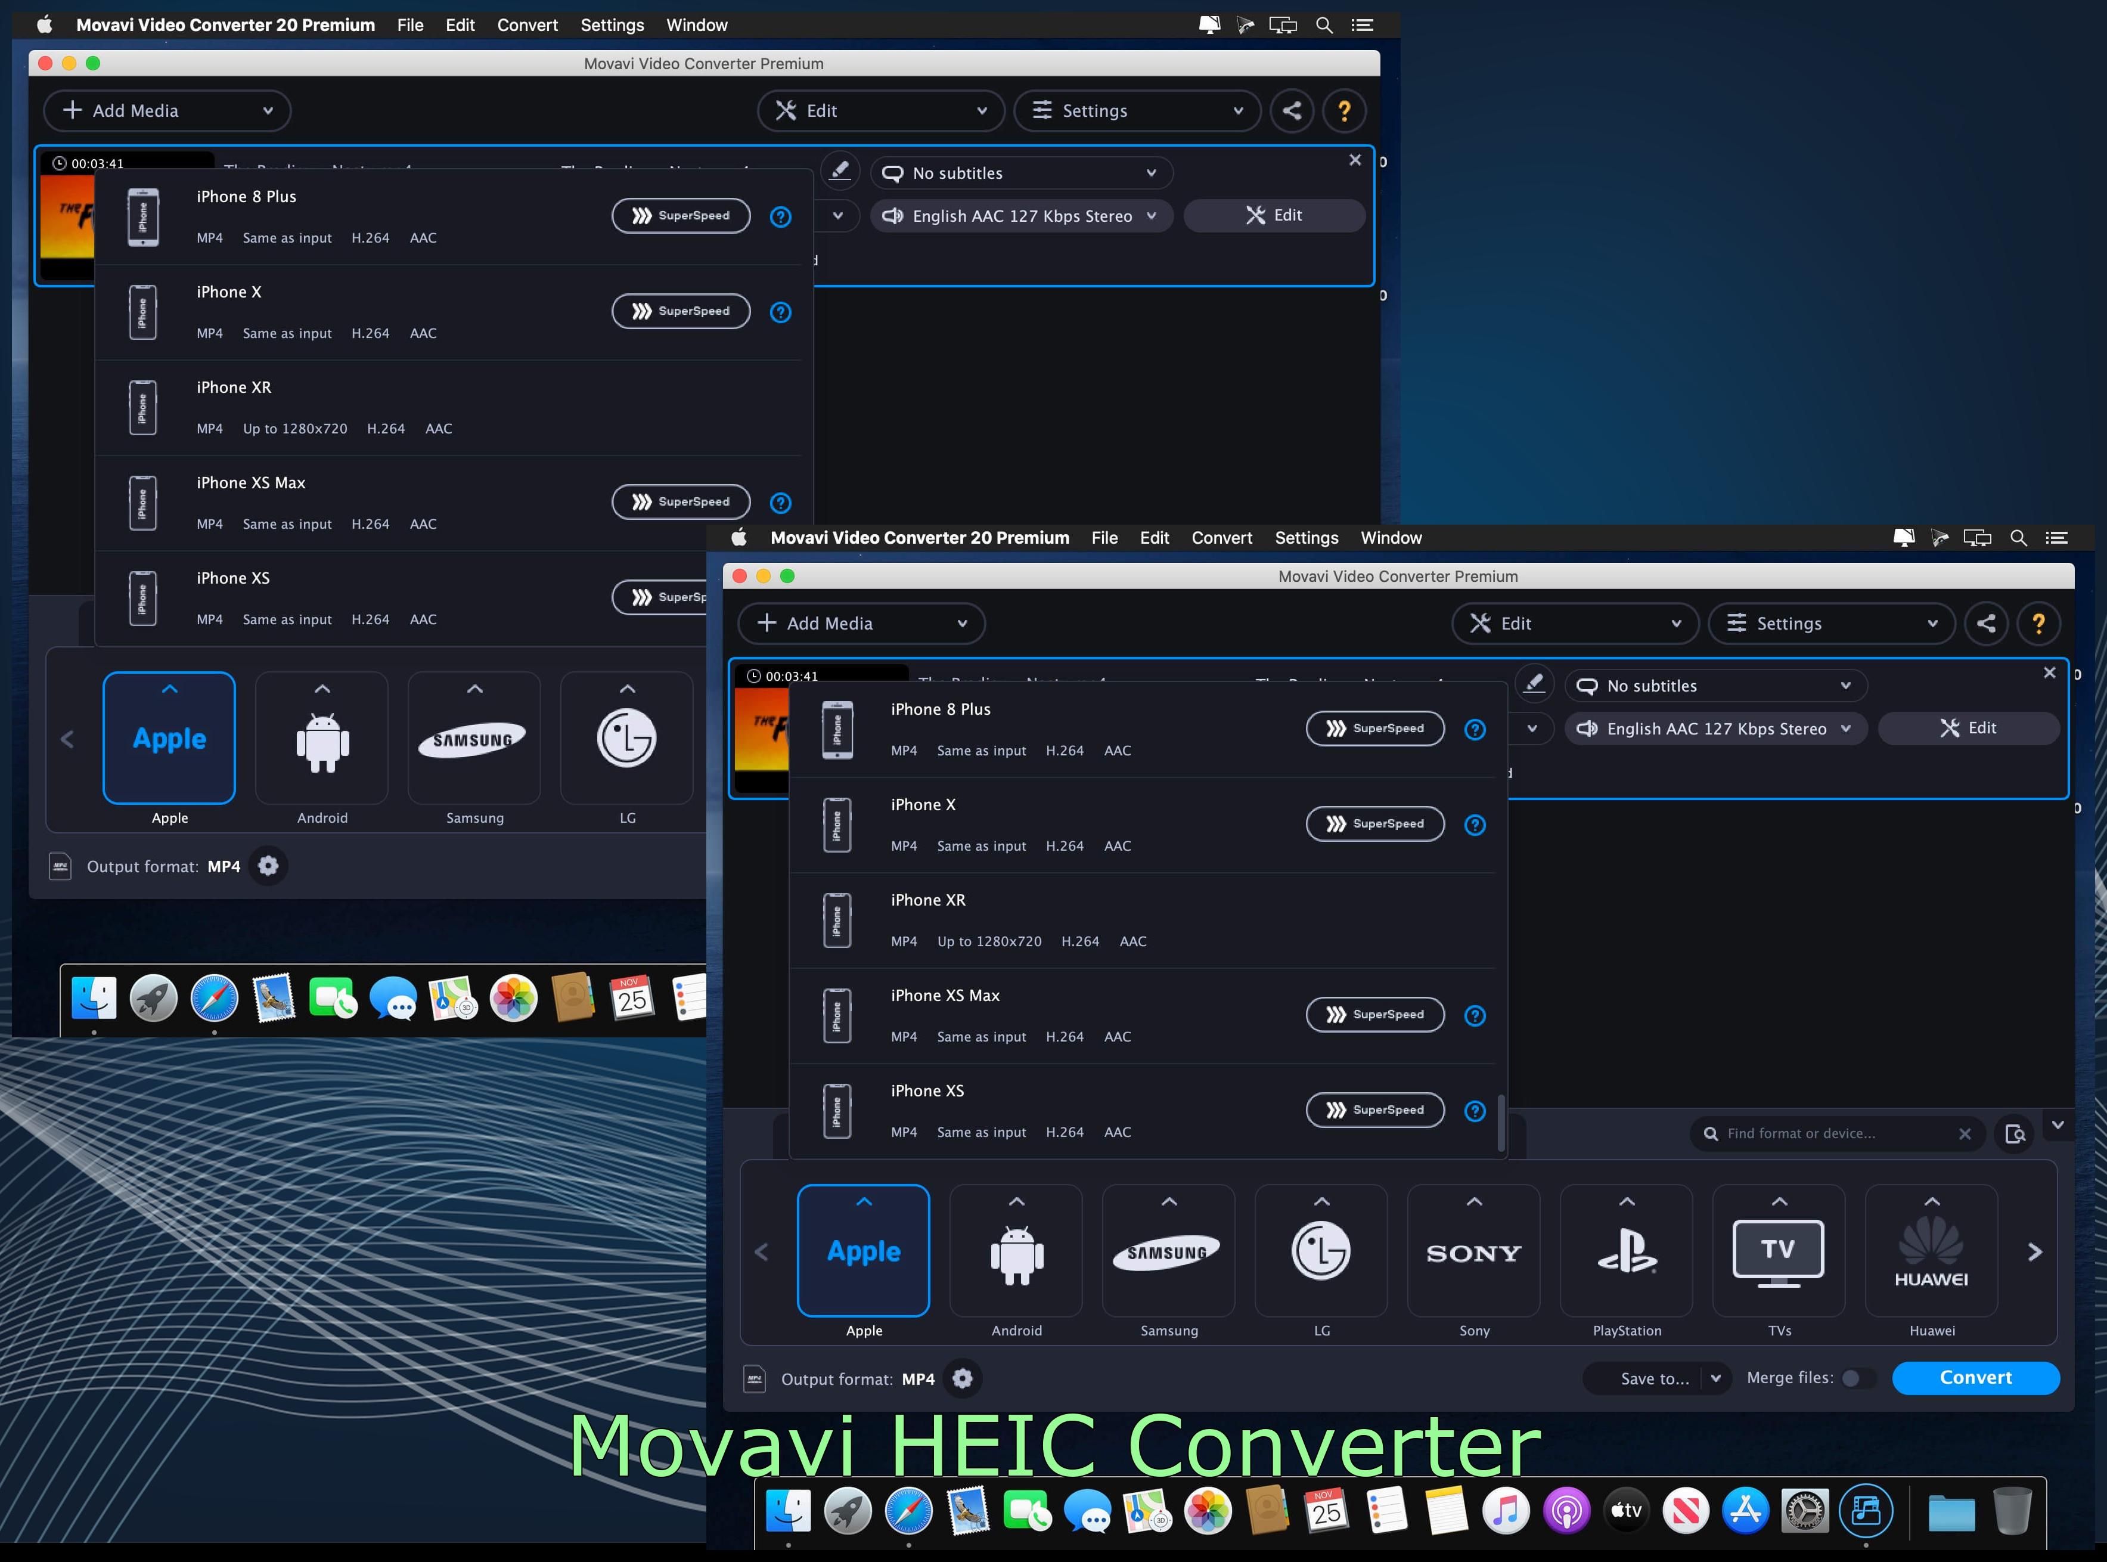Expand Add Media dropdown in back window

coord(268,111)
